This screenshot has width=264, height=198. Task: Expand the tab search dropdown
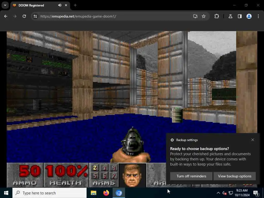pyautogui.click(x=5, y=5)
